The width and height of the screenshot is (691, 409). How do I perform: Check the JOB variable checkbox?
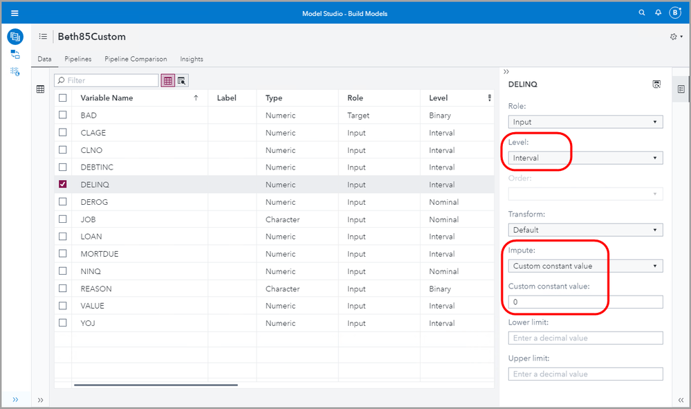coord(62,219)
